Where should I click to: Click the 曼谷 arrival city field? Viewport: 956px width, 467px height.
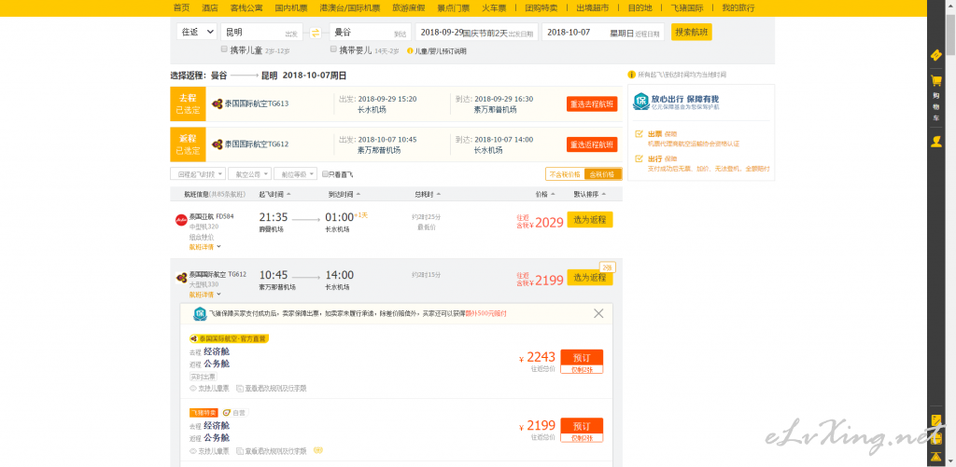pos(370,33)
